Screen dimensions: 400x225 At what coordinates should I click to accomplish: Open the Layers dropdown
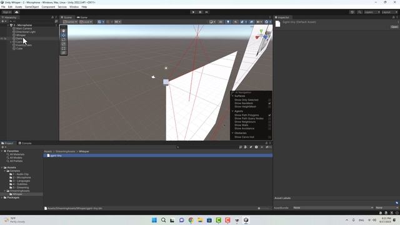[x=372, y=12]
